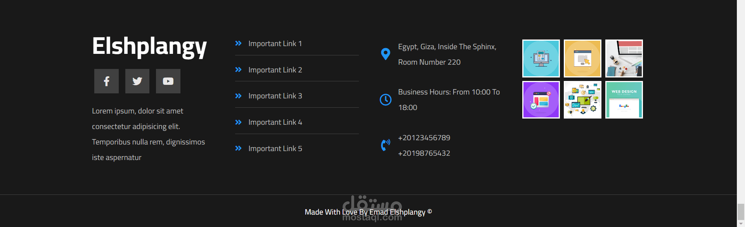The width and height of the screenshot is (745, 227).
Task: Click the scrollbar down arrow
Action: point(741,224)
